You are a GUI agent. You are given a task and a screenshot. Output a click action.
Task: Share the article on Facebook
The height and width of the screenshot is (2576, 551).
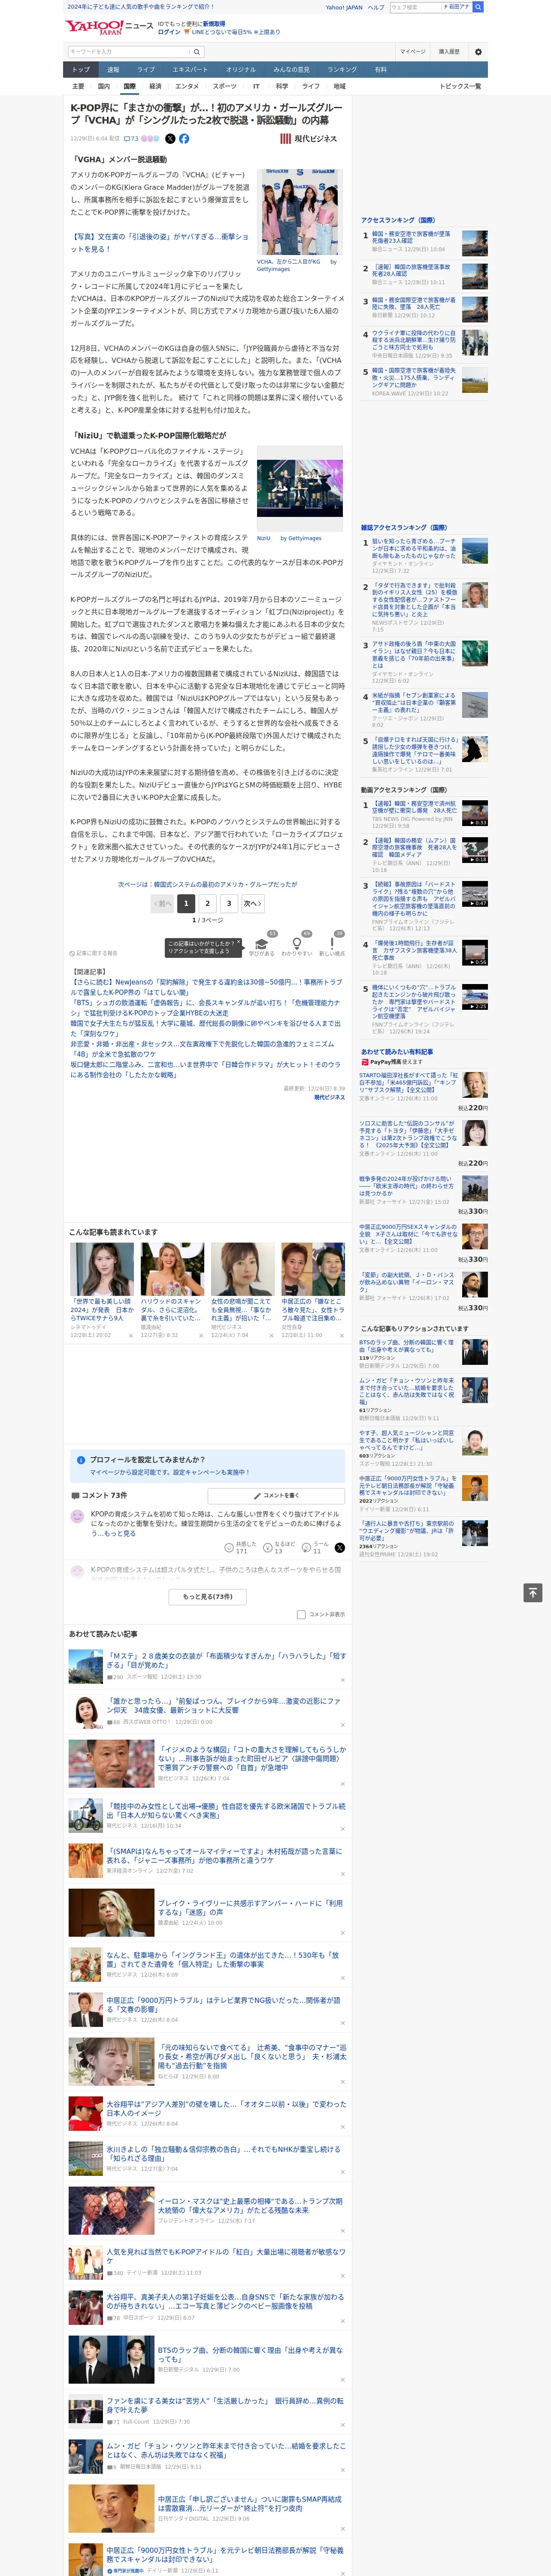click(184, 139)
